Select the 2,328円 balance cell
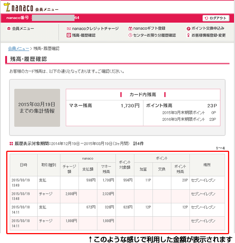The width and height of the screenshot is (235, 243). click(x=106, y=196)
